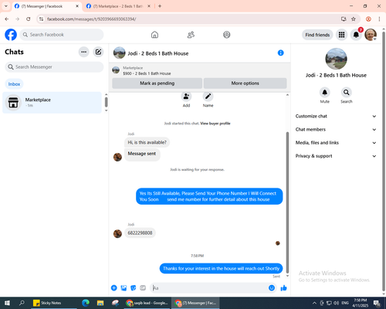Click Find friends button

click(x=317, y=35)
